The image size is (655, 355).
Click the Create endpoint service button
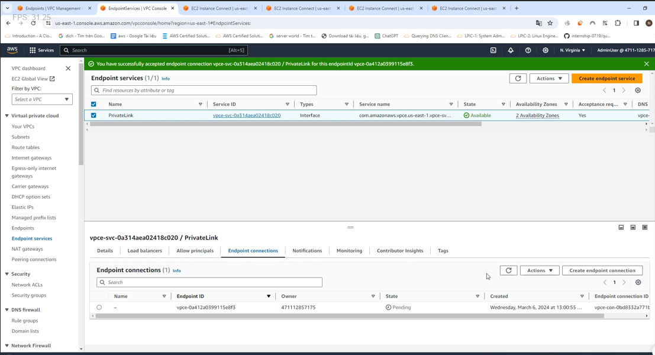pyautogui.click(x=606, y=79)
